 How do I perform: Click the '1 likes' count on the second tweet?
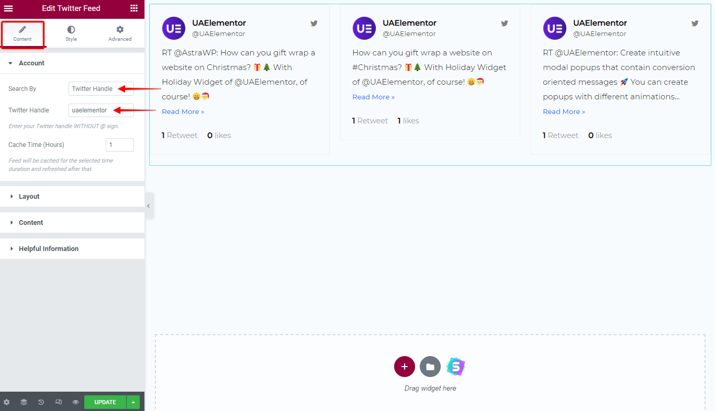coord(408,121)
